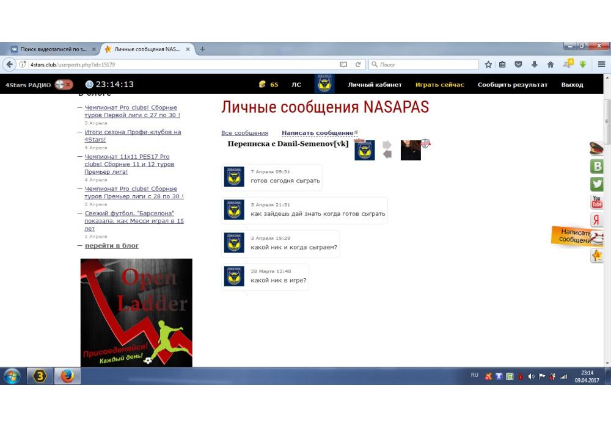This screenshot has width=611, height=427.
Task: Open Firefox downloads arrow icon
Action: tap(534, 64)
